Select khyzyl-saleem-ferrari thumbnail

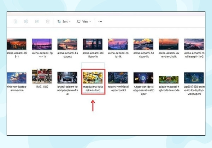pyautogui.click(x=67, y=78)
